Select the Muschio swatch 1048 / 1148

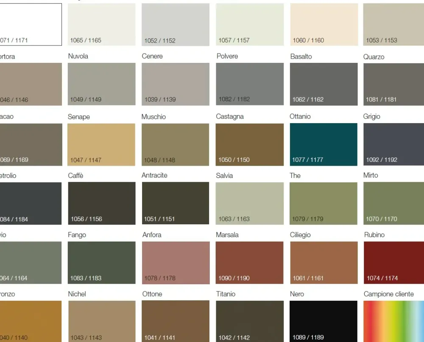coord(176,144)
